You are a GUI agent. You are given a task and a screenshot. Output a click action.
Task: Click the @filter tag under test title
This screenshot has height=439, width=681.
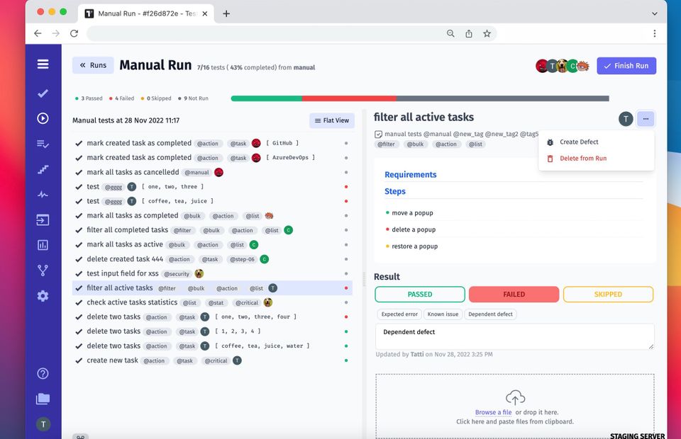point(386,144)
